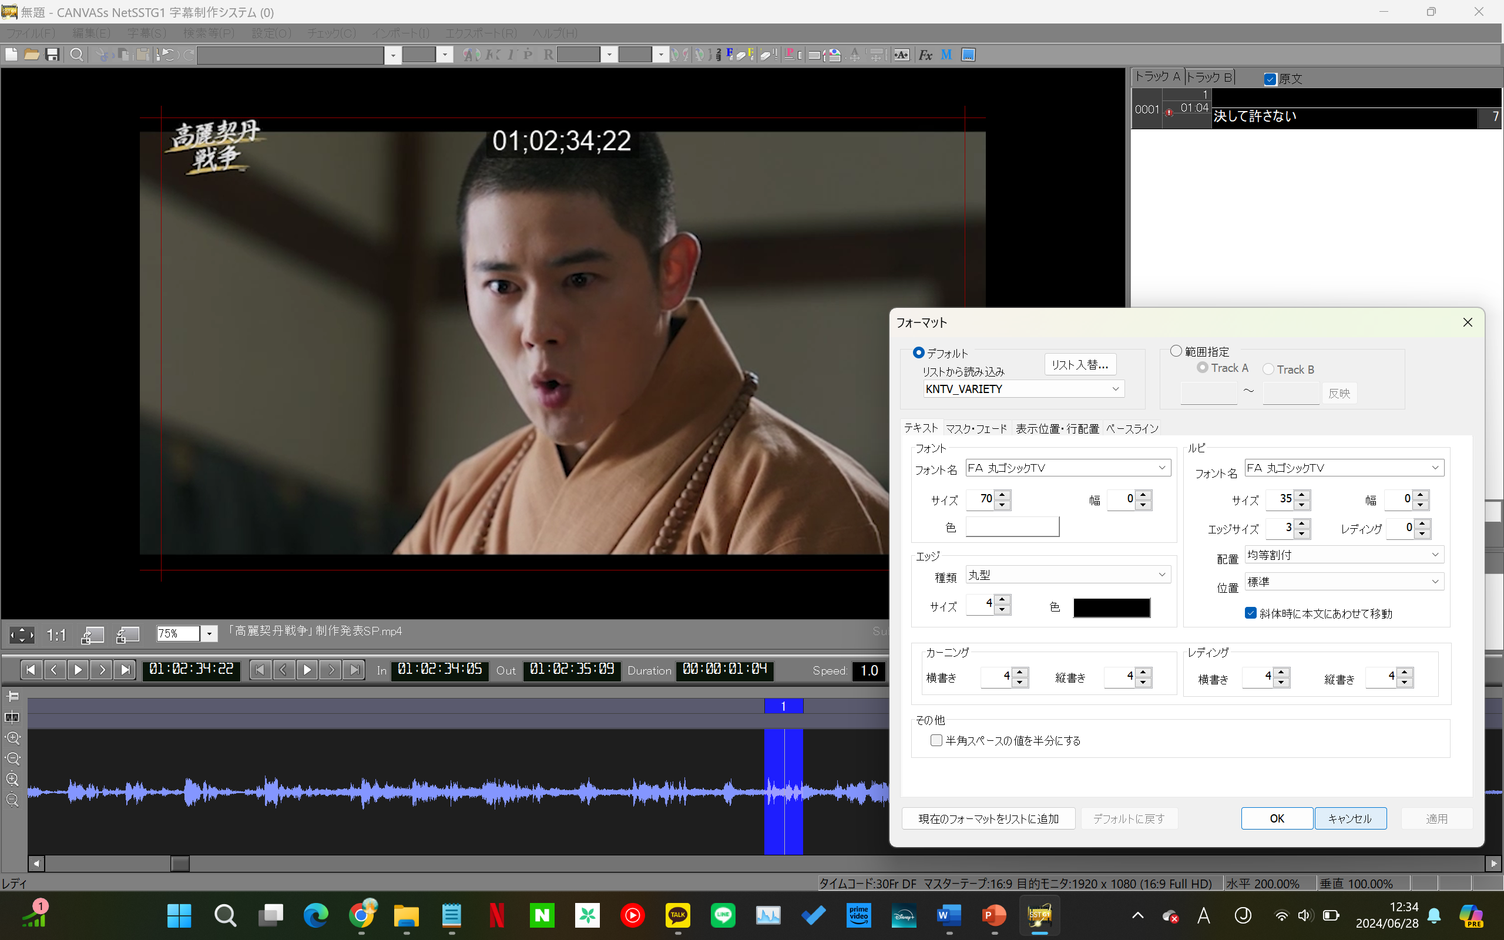Switch to the 表示位置・行配置 tab

click(1057, 428)
